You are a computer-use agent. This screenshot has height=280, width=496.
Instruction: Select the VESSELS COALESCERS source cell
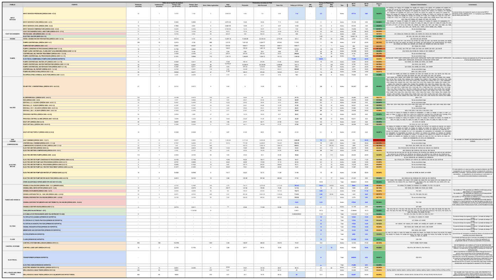point(74,185)
